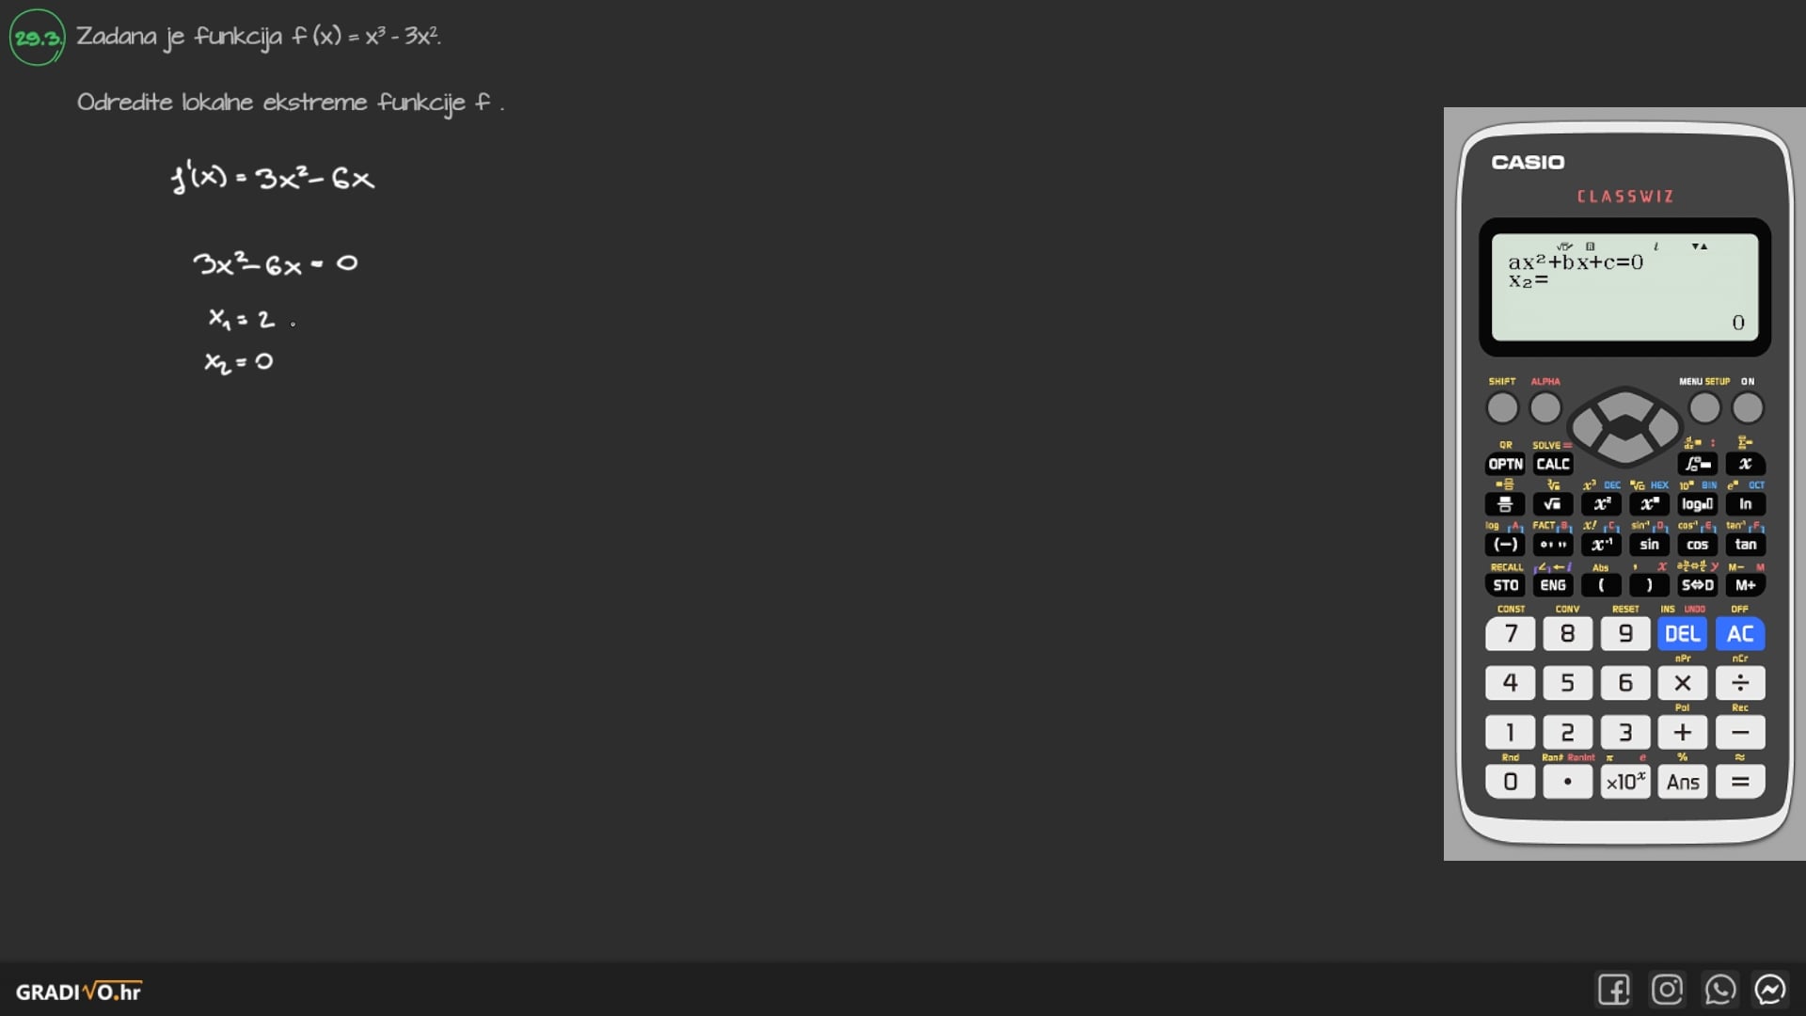Open the Facebook icon in the footer
This screenshot has height=1016, width=1806.
[1613, 990]
